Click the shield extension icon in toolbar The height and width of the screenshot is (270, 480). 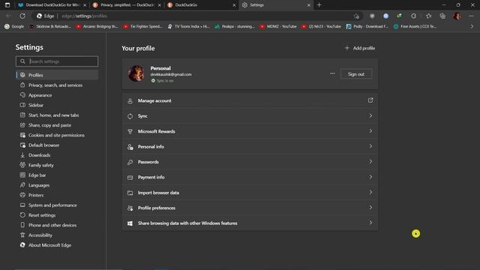372,16
